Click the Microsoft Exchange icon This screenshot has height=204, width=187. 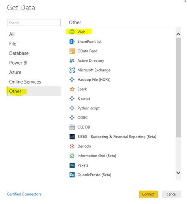click(x=72, y=70)
